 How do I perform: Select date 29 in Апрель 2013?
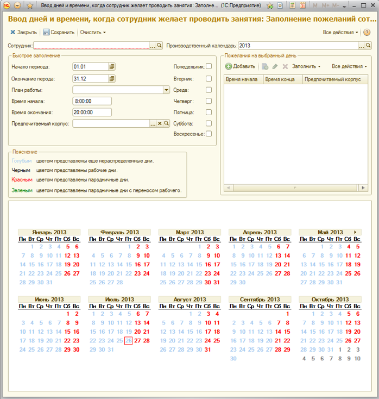click(233, 283)
